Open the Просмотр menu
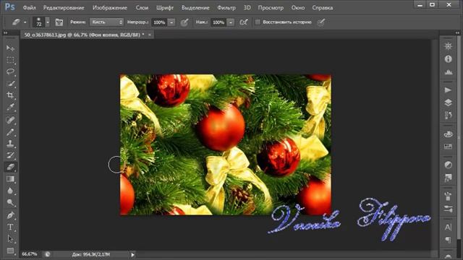This screenshot has width=463, height=260. tap(271, 8)
